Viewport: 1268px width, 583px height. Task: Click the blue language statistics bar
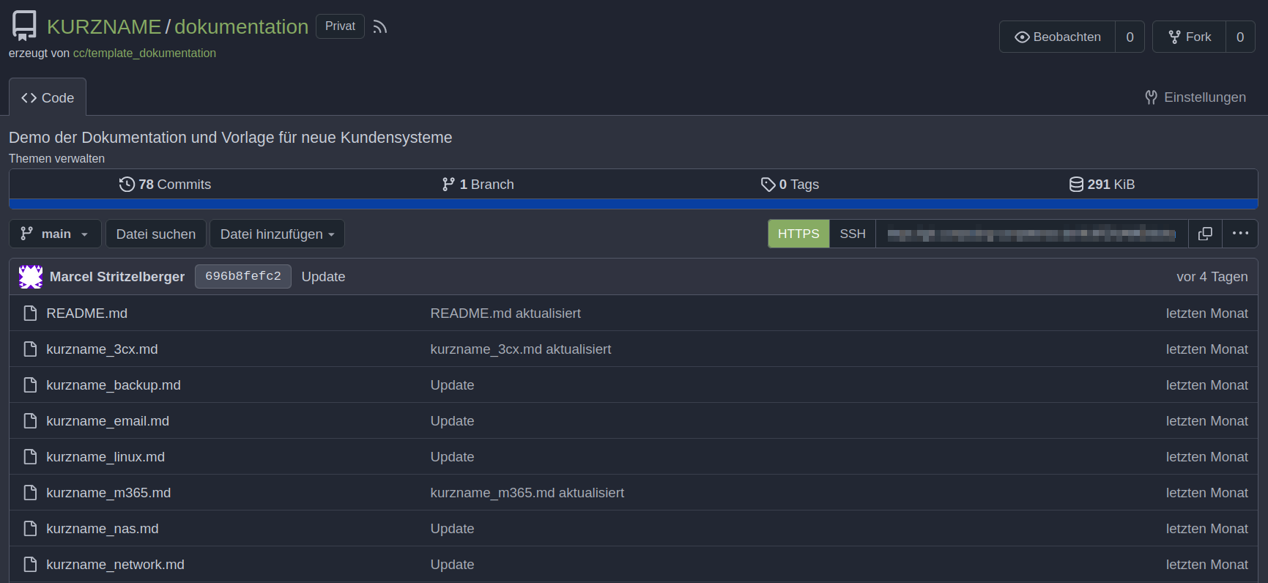click(x=633, y=204)
